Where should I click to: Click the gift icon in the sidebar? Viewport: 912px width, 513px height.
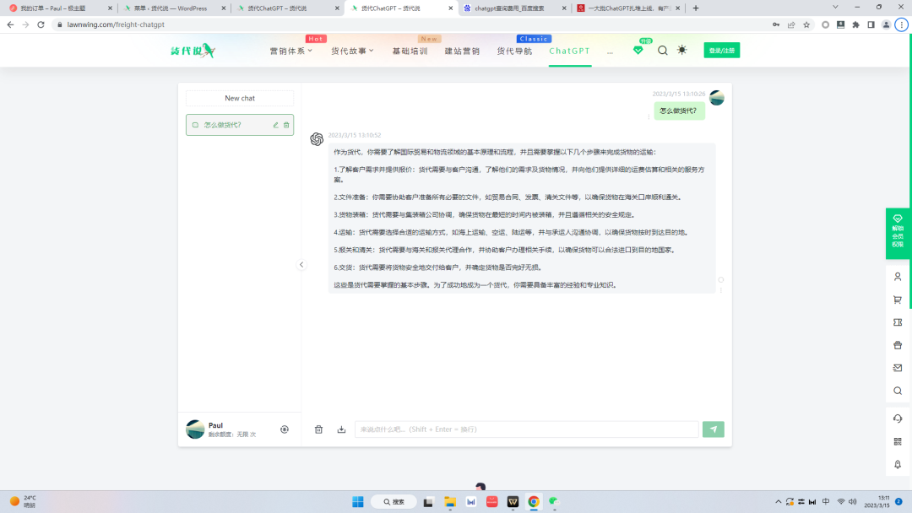pyautogui.click(x=897, y=344)
